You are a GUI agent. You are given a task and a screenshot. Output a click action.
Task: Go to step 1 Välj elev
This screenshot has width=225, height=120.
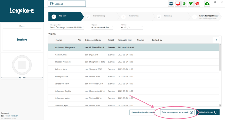[66, 17]
